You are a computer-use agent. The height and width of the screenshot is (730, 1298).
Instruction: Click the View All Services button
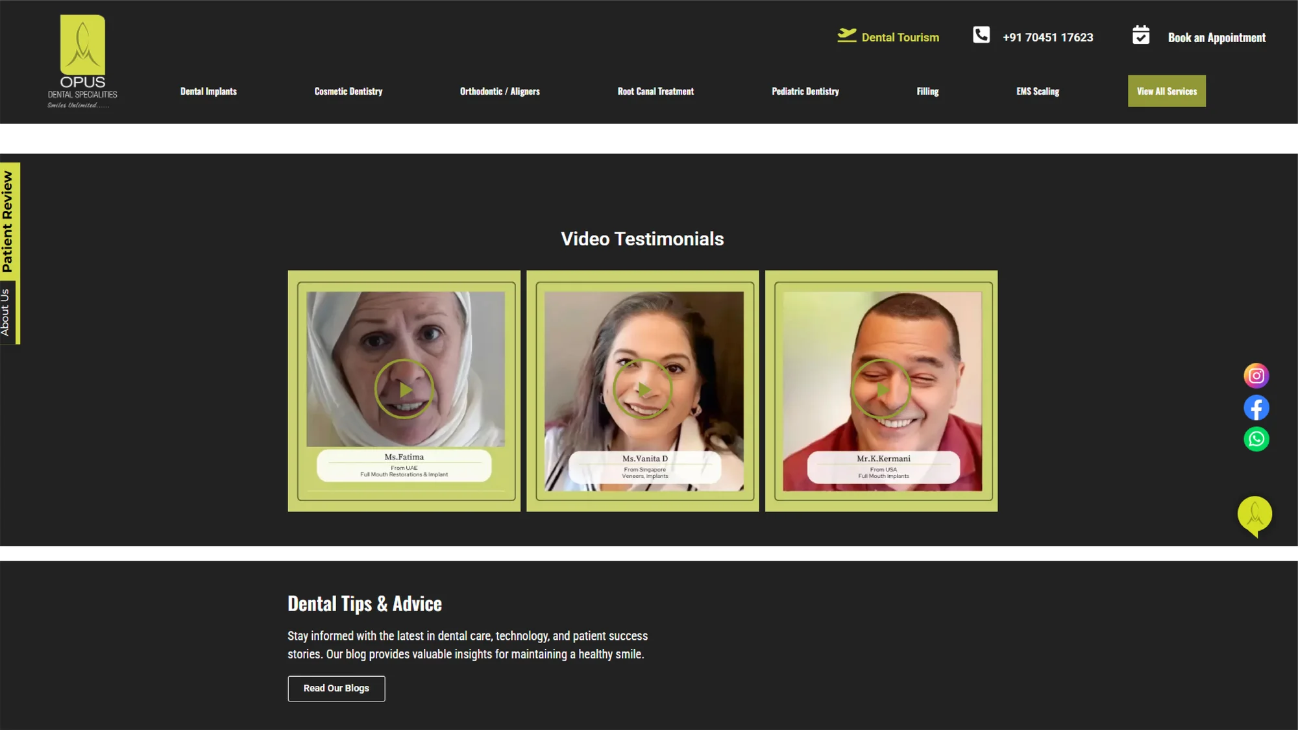(1166, 91)
